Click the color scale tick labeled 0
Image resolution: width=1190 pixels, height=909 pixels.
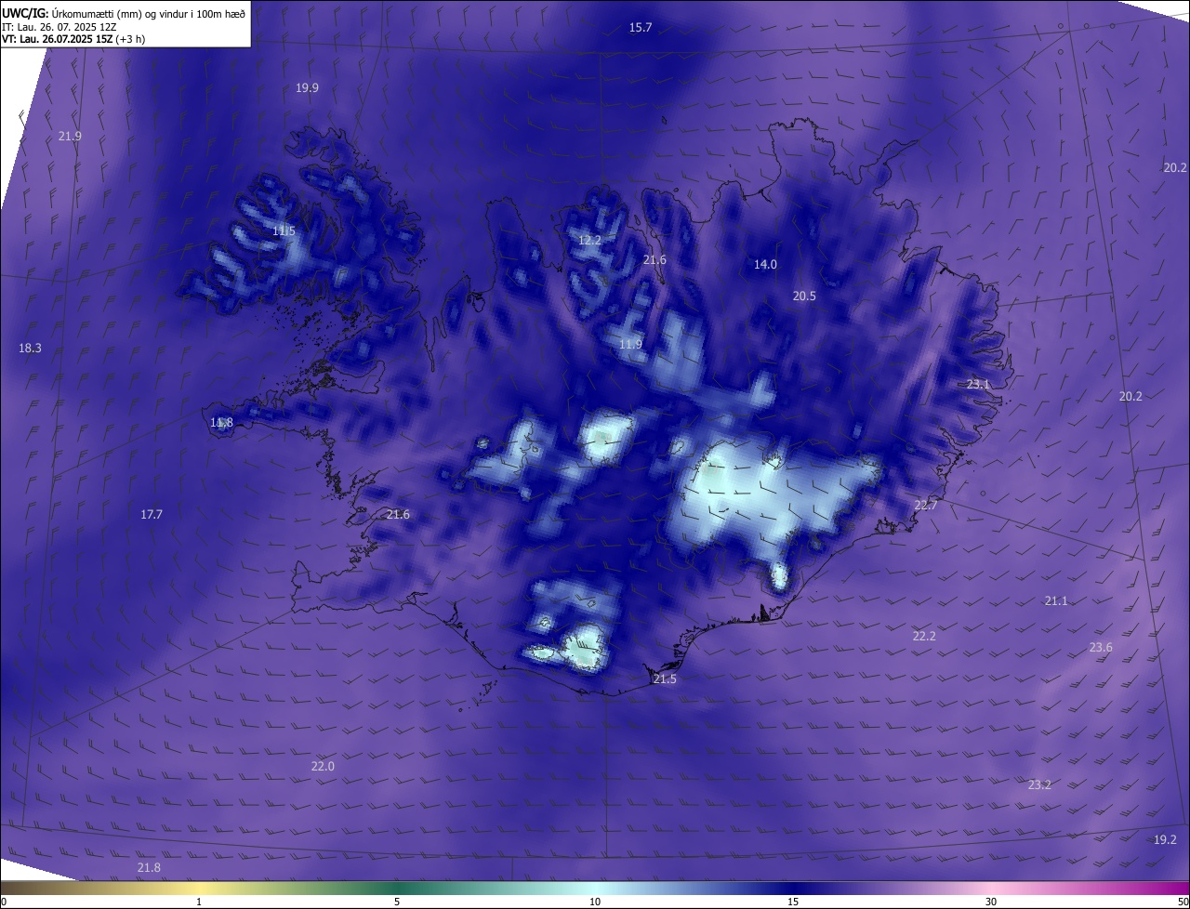[4, 902]
